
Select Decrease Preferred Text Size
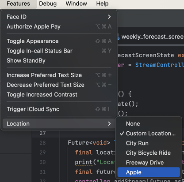[59, 85]
